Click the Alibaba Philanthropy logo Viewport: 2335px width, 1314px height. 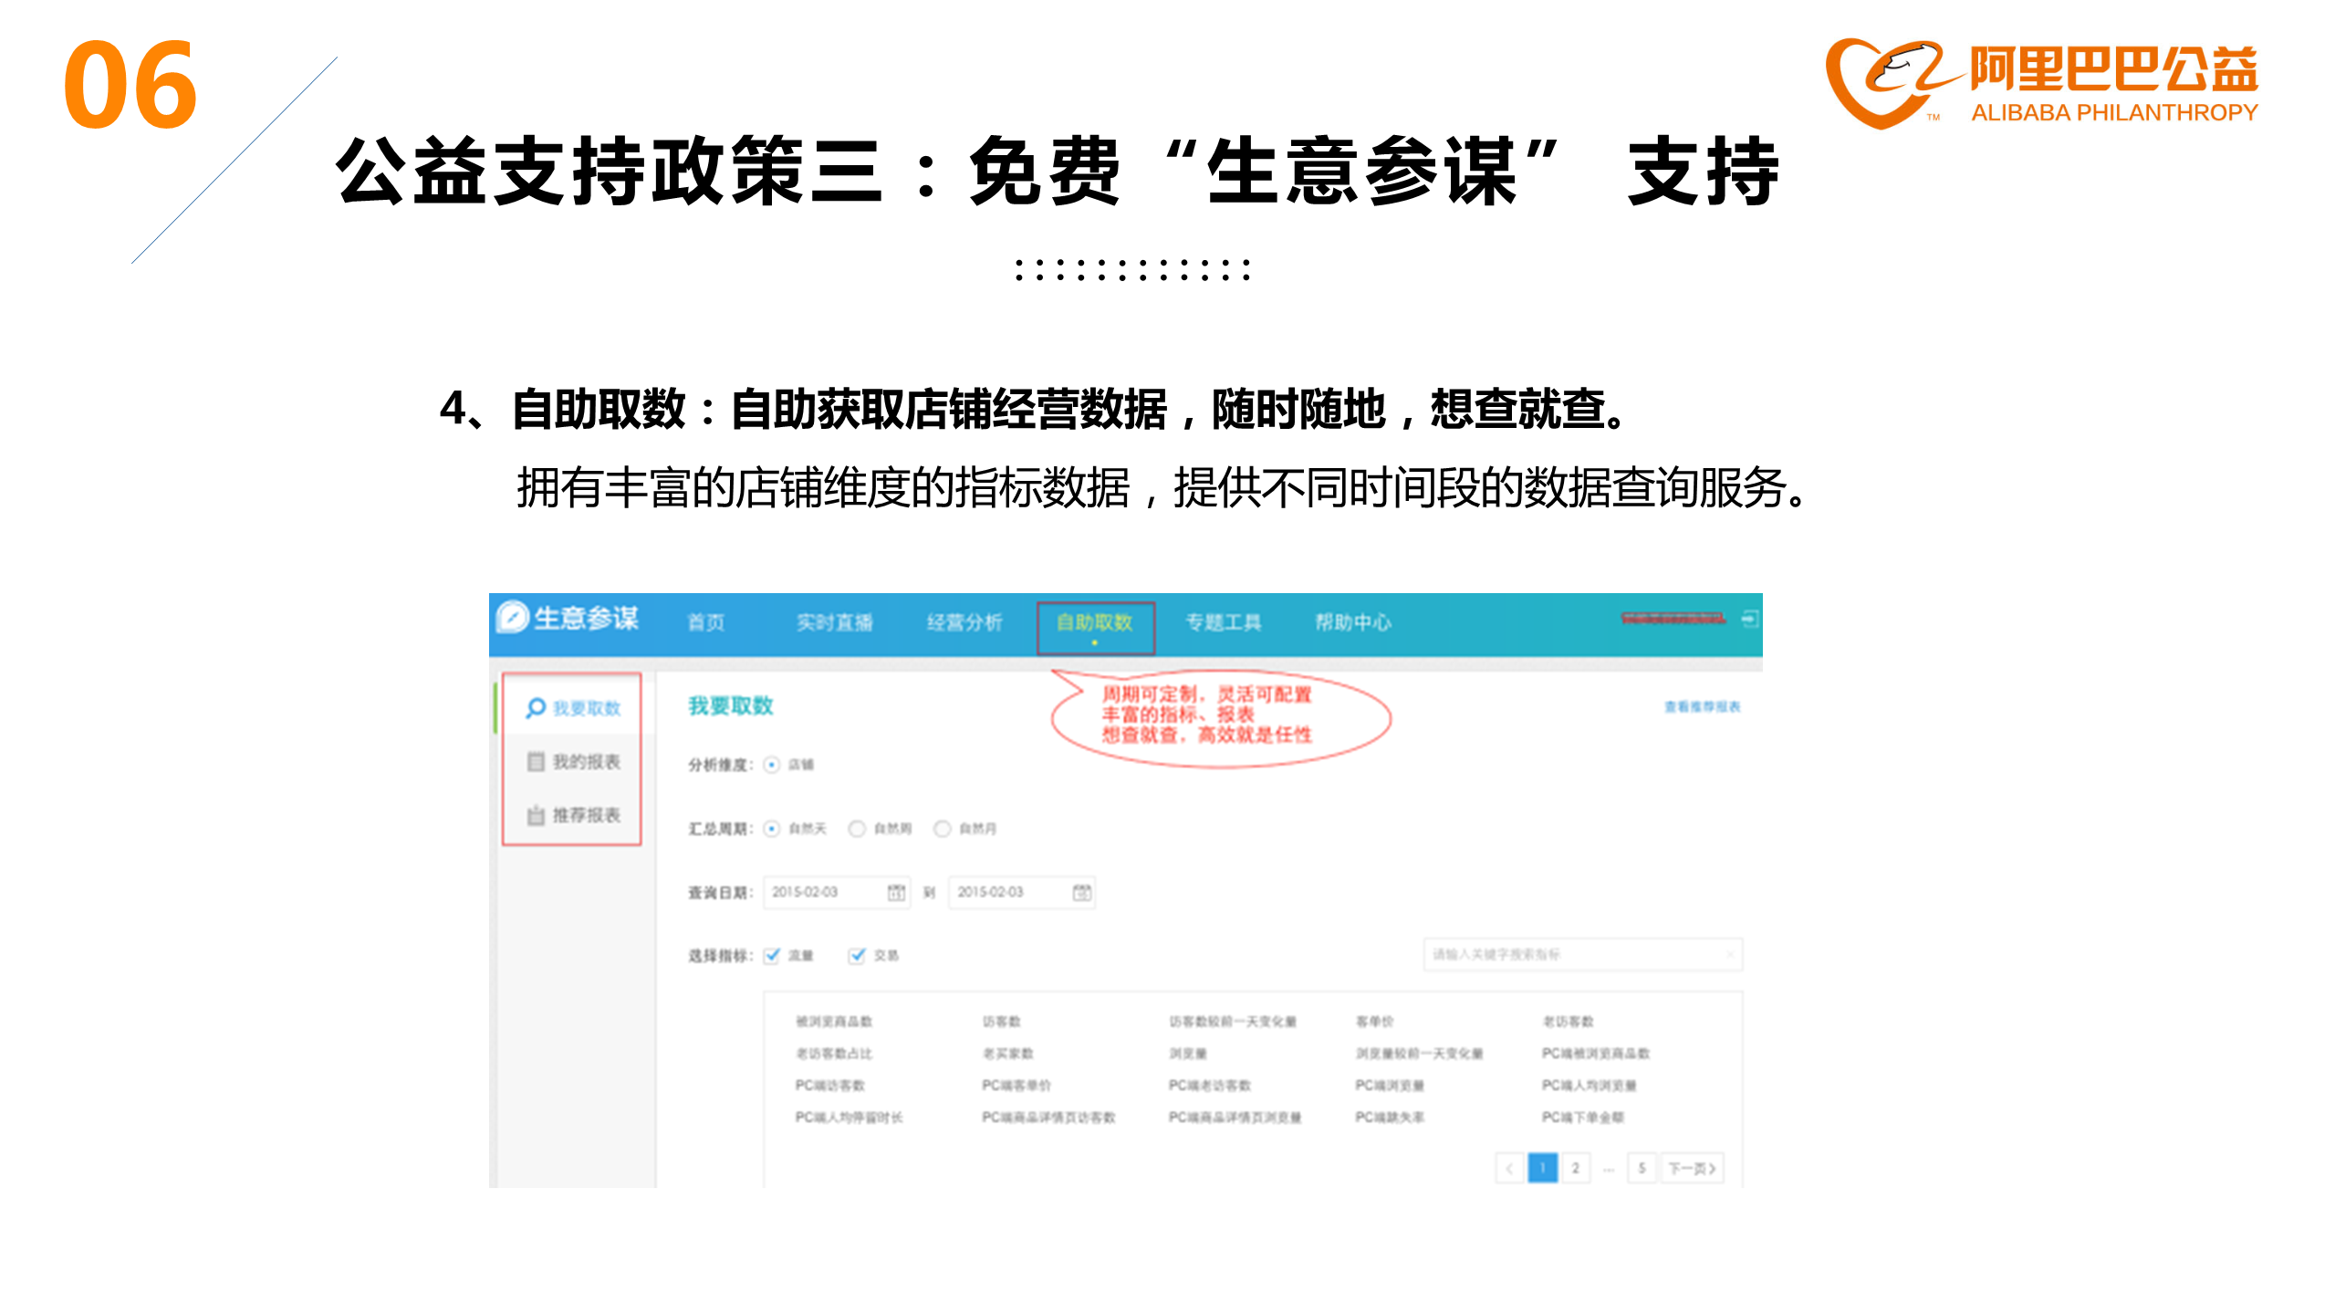click(x=2040, y=82)
